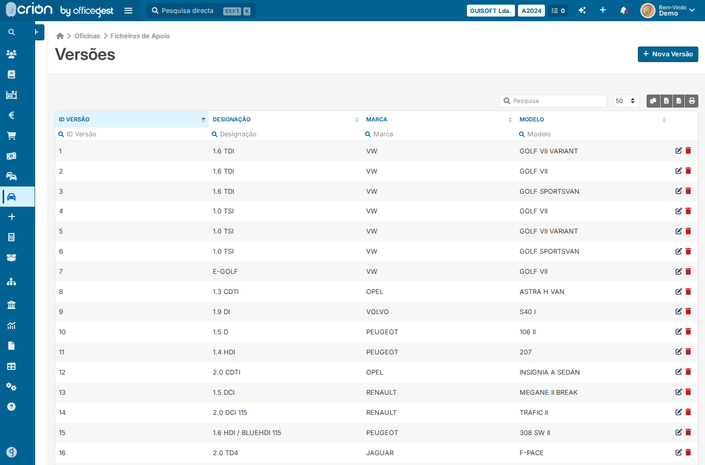Open the task list counter button

pos(558,10)
